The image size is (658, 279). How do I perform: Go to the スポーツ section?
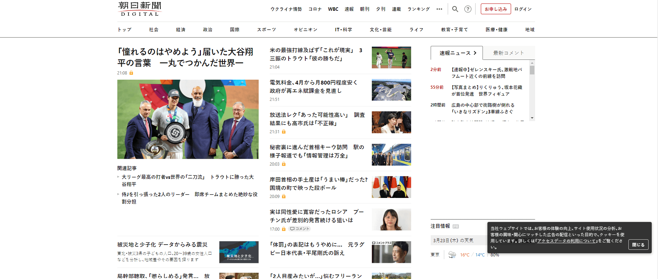266,30
